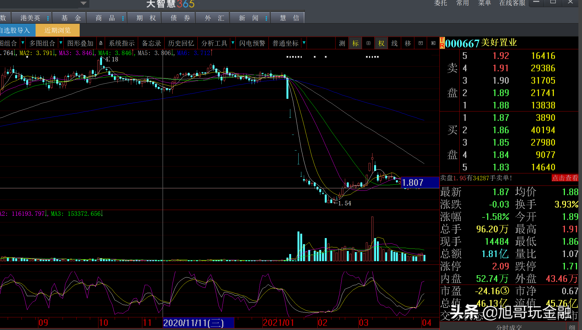Click the 备忘录 button
582x330 pixels.
[151, 43]
